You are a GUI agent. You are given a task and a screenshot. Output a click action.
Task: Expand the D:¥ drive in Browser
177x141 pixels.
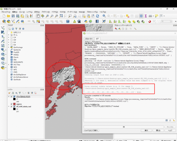coord(9,40)
